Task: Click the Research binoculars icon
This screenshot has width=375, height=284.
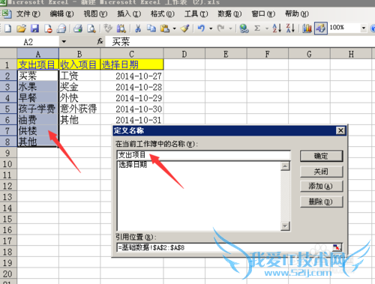Action: click(121, 28)
